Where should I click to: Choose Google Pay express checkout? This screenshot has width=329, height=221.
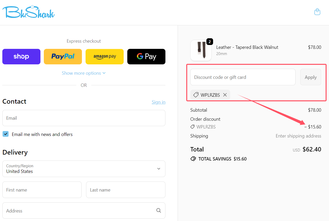pos(146,57)
